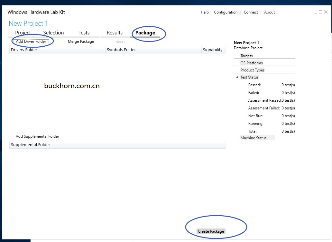Open the Tests tab
Viewport: 332px width, 242px height.
click(x=84, y=33)
